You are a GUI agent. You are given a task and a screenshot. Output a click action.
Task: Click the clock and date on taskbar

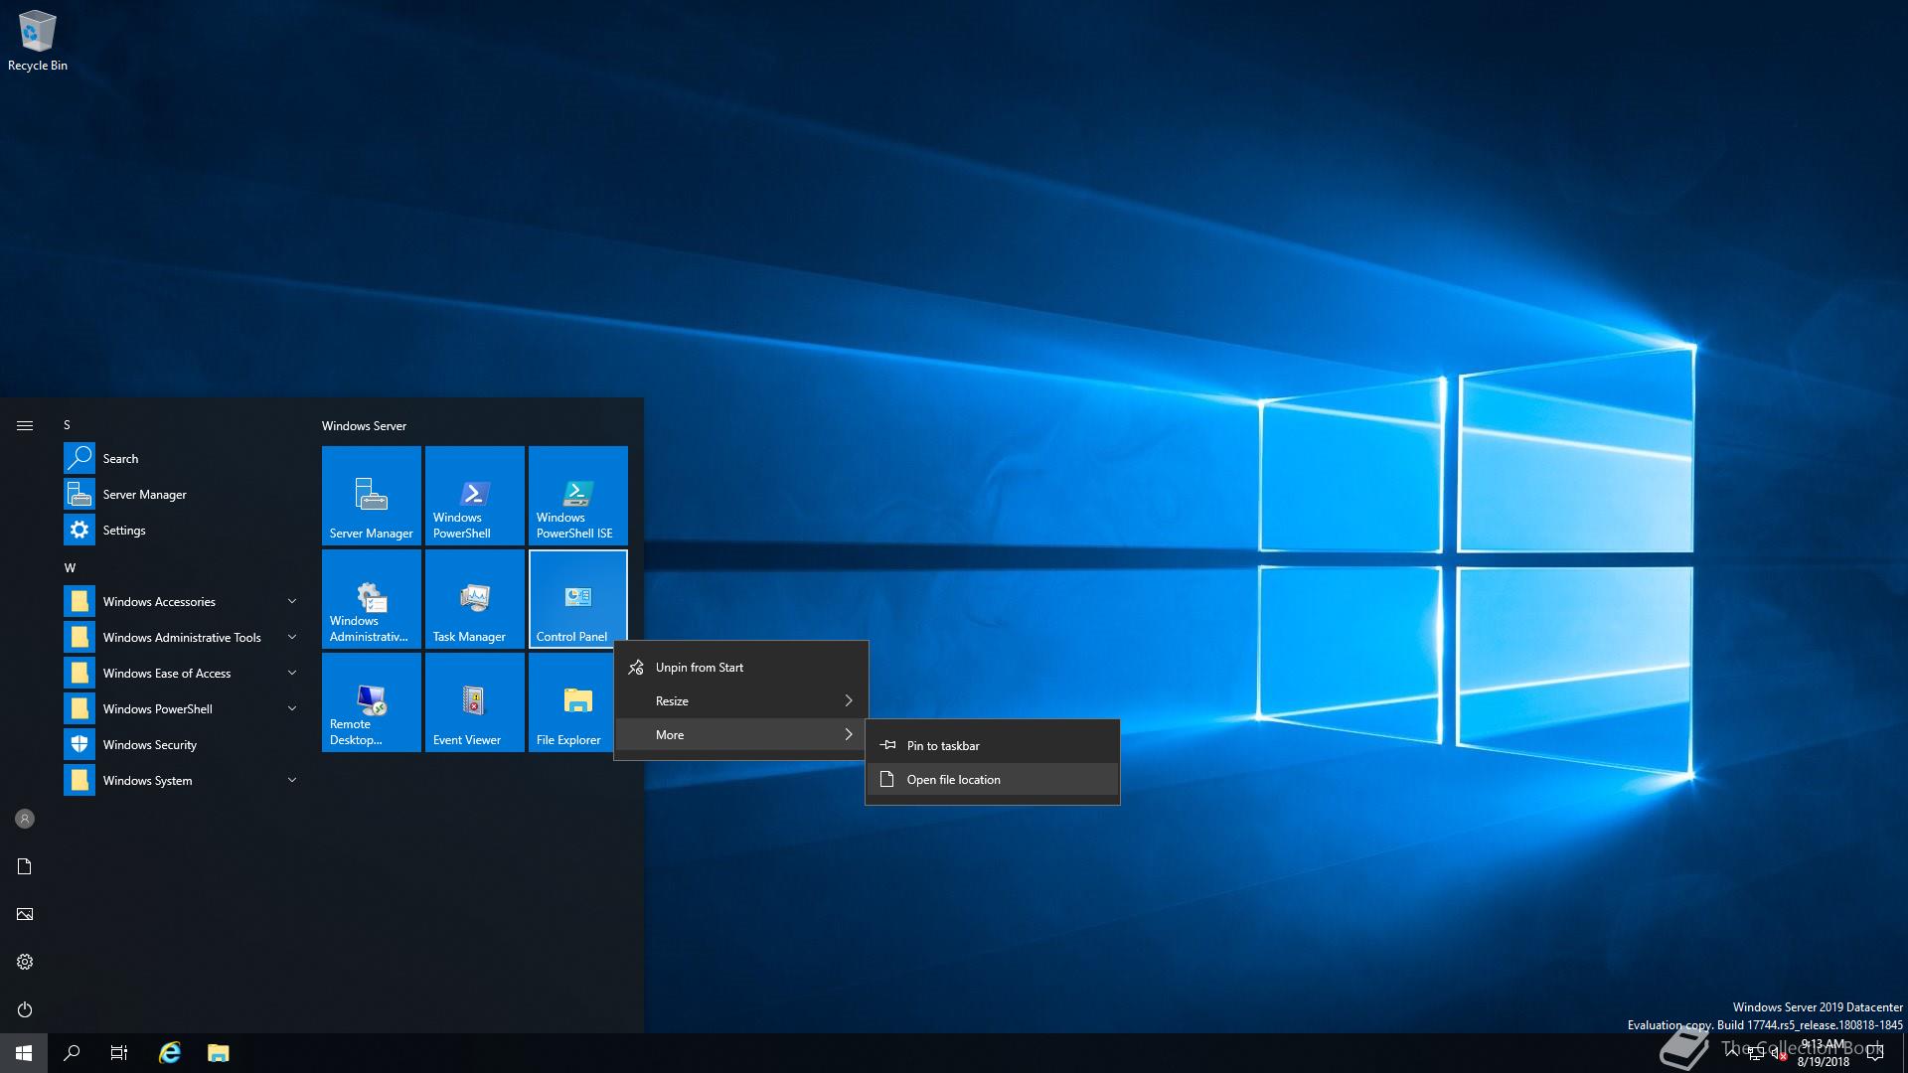point(1823,1053)
